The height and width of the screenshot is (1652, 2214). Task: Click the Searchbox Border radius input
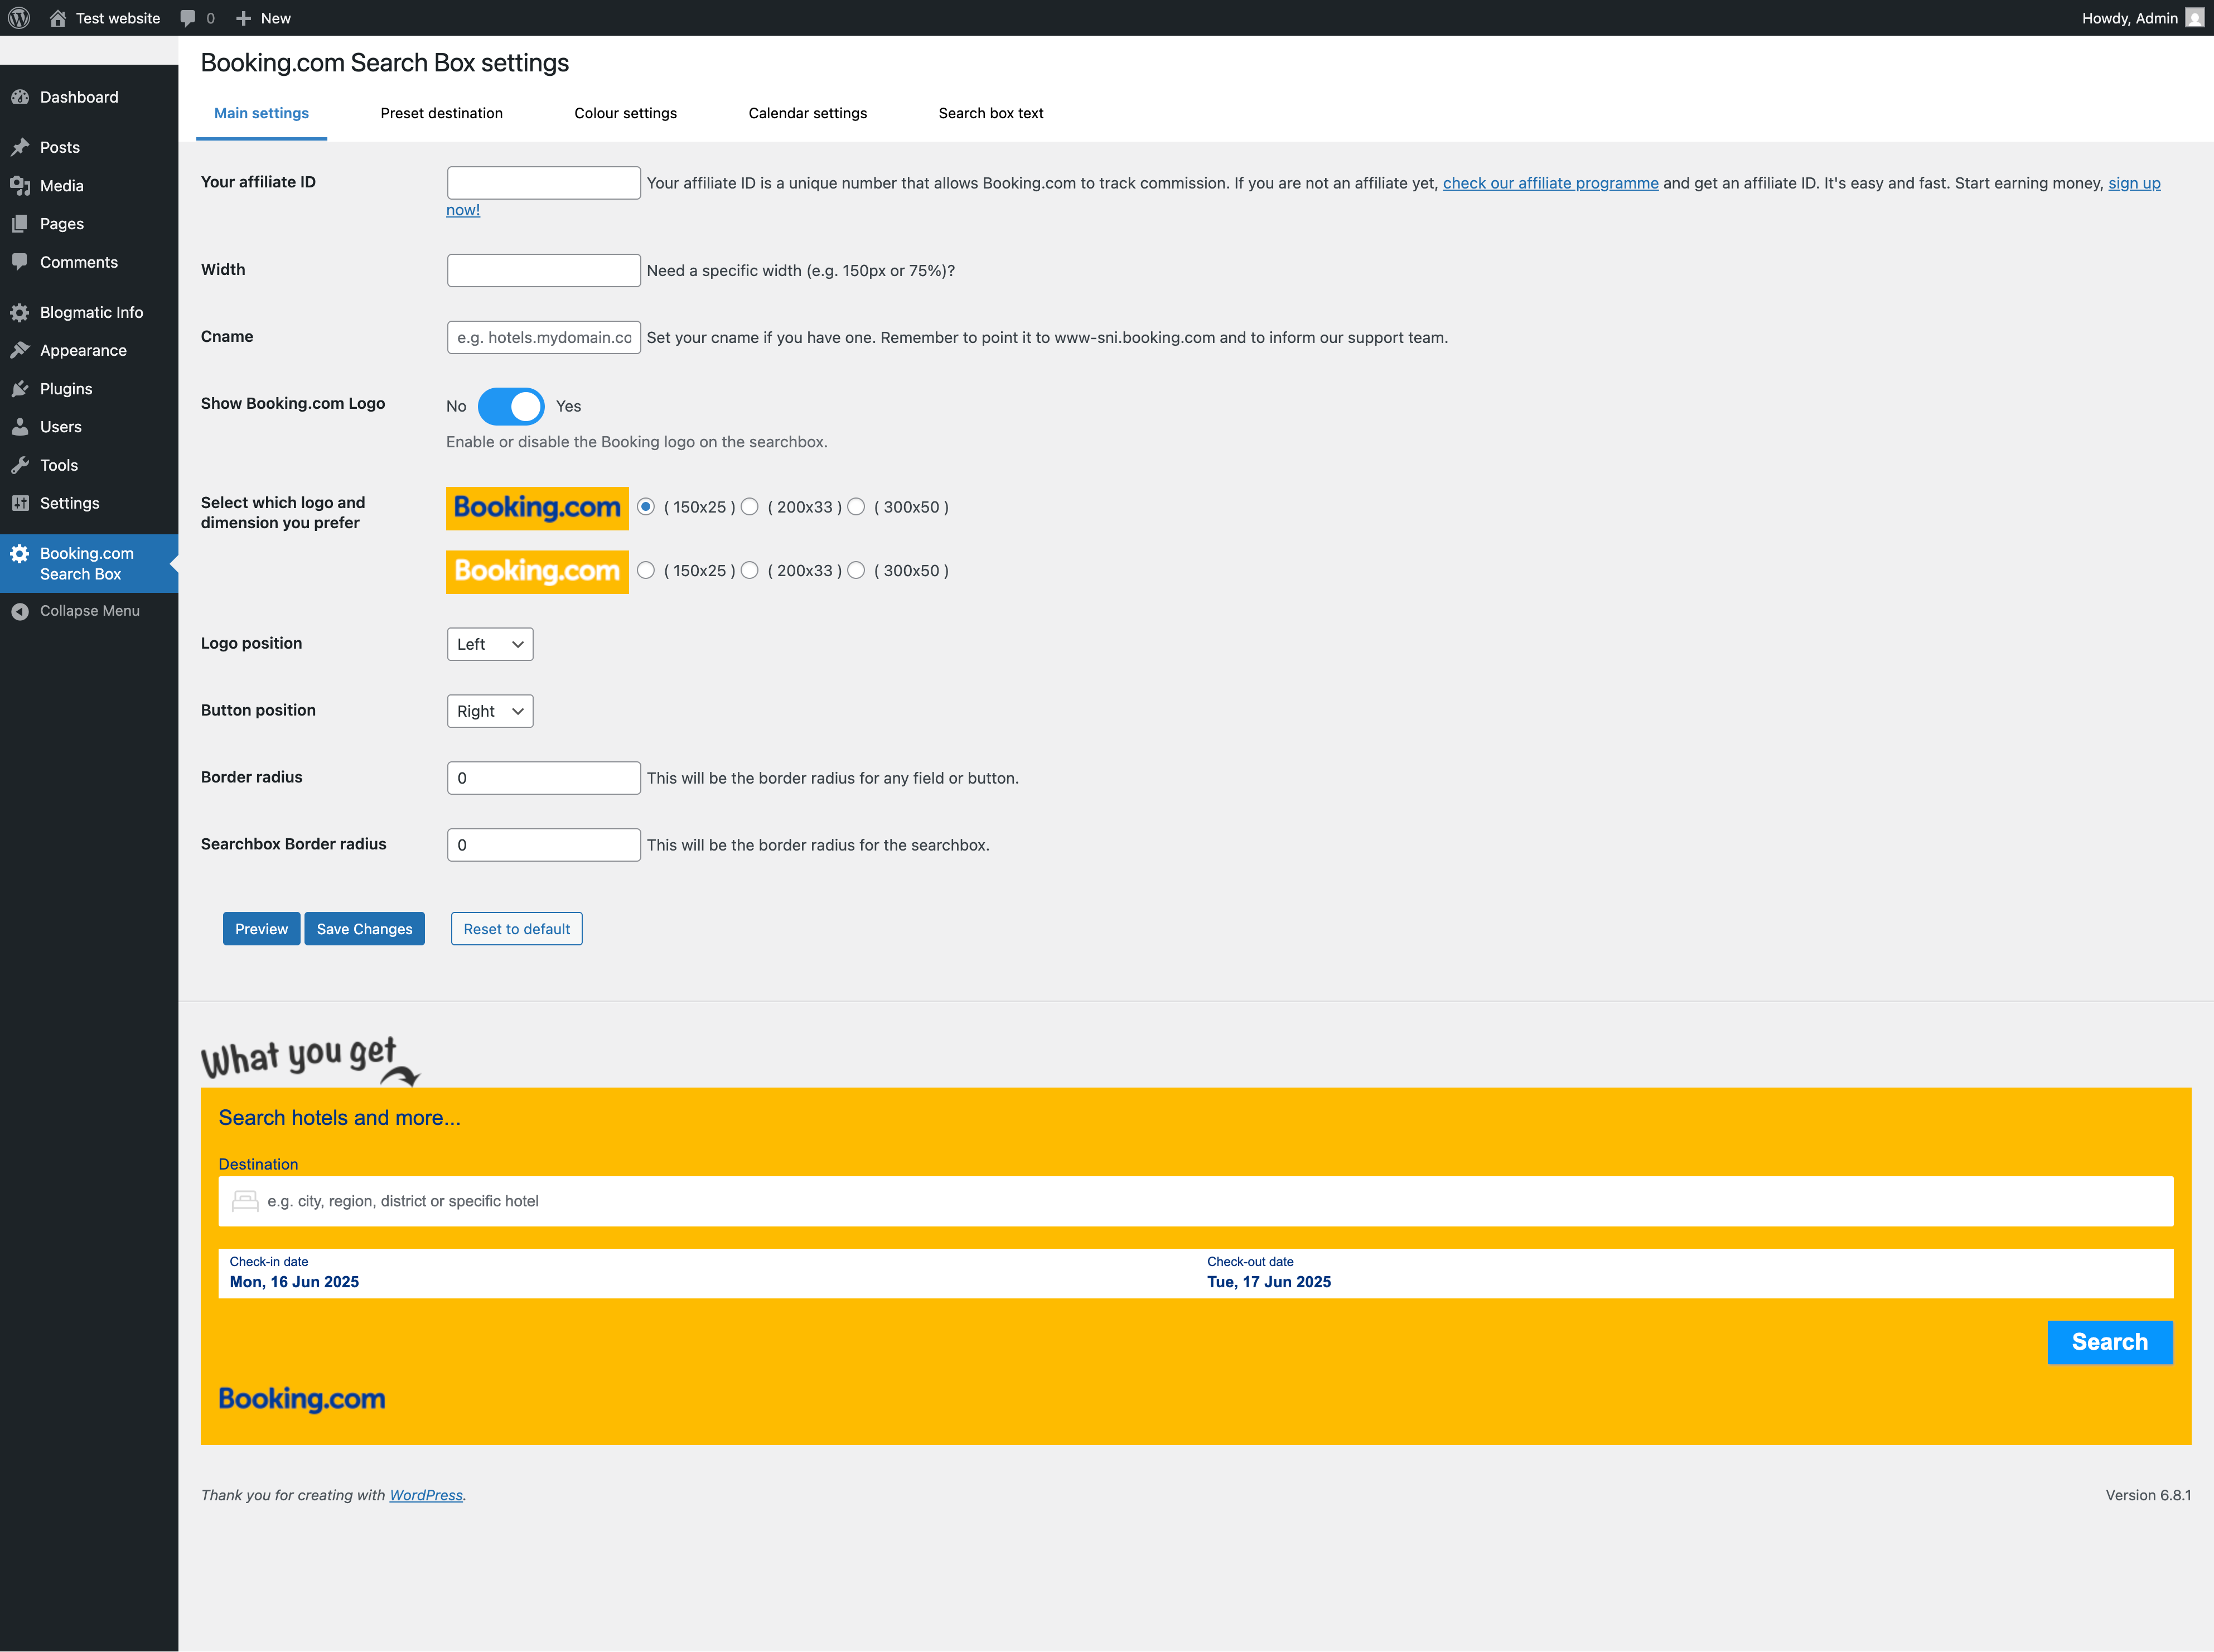(x=543, y=845)
